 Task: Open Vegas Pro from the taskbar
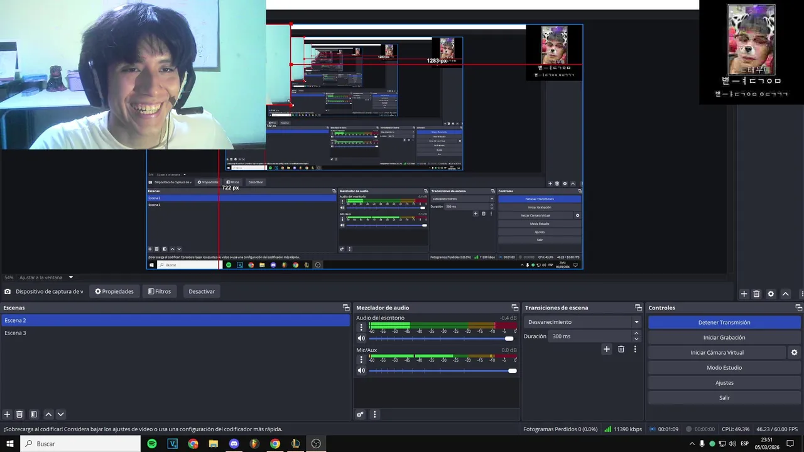click(x=173, y=444)
